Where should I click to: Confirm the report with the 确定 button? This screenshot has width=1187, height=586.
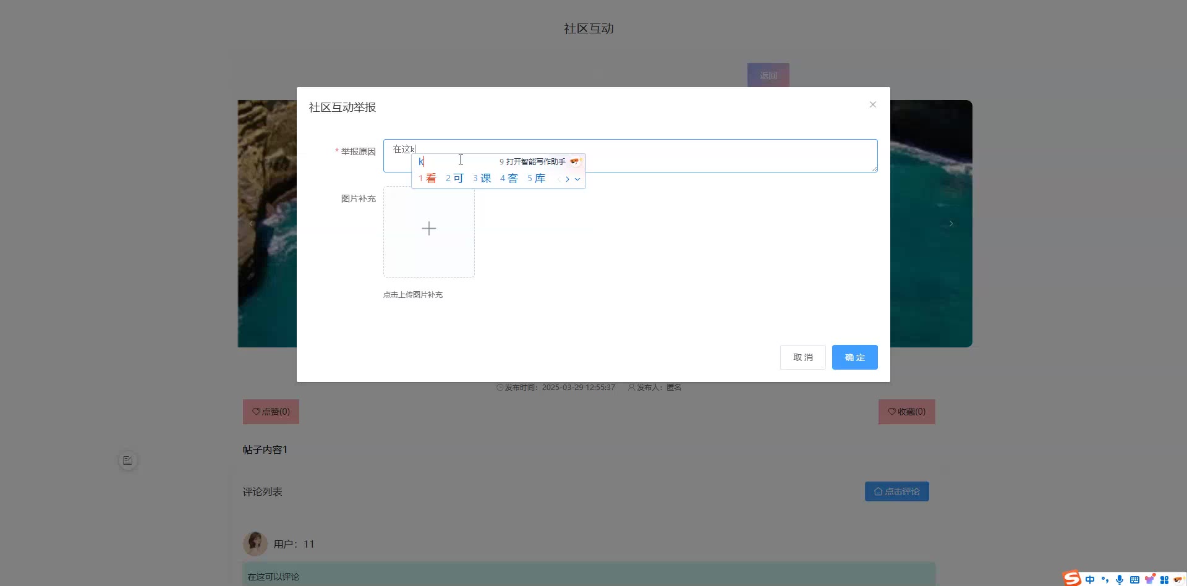point(854,357)
